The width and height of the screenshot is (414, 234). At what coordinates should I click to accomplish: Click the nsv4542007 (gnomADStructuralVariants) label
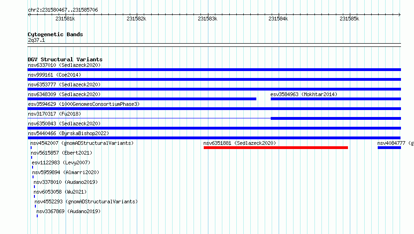click(x=82, y=143)
